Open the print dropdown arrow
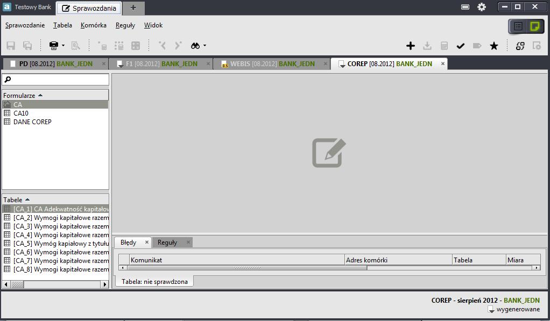The height and width of the screenshot is (321, 550). 63,46
